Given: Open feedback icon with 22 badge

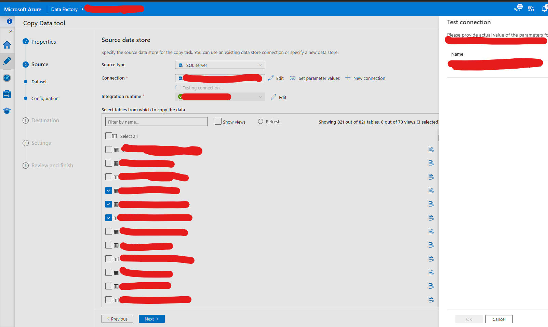Looking at the screenshot, I should tap(518, 8).
